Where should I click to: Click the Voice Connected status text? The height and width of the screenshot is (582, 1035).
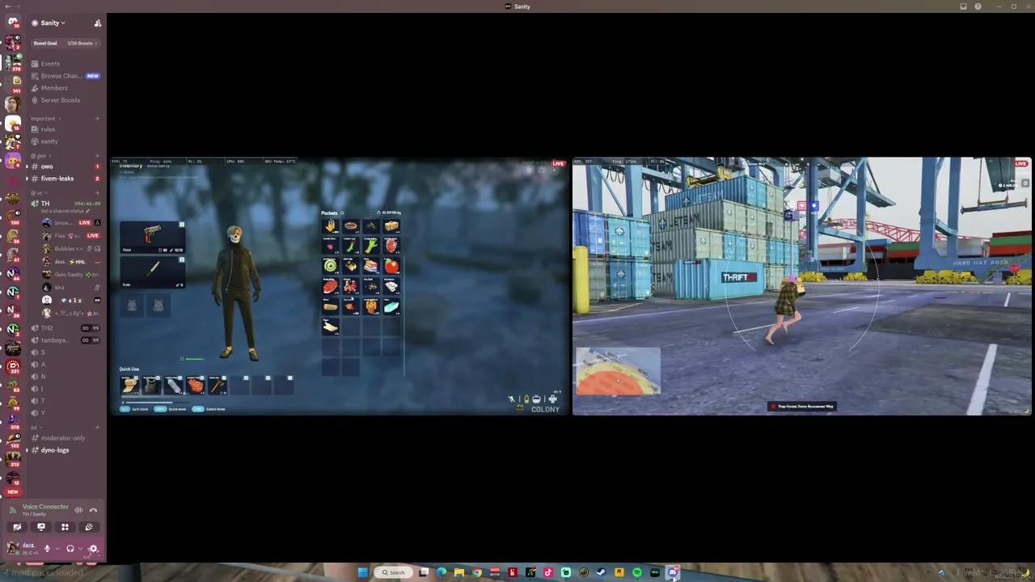[x=45, y=507]
